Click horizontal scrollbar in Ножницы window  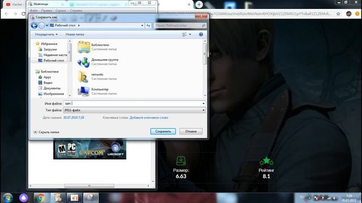89,186
